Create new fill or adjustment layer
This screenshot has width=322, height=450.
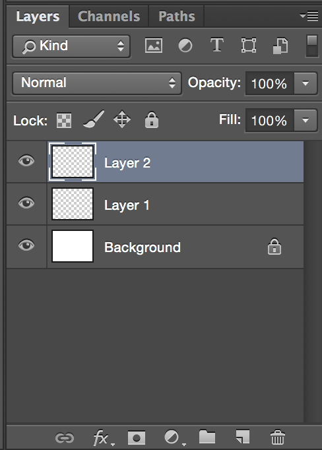[173, 438]
